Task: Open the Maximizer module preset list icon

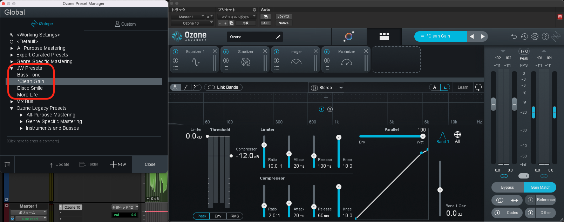Action: [x=327, y=68]
